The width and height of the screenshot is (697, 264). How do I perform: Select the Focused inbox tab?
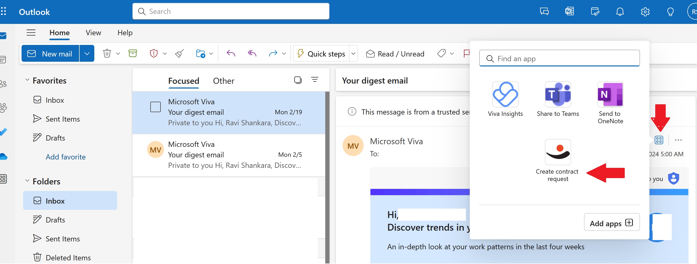(x=183, y=81)
